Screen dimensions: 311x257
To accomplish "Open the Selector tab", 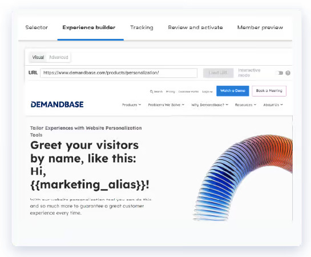I will coord(37,27).
